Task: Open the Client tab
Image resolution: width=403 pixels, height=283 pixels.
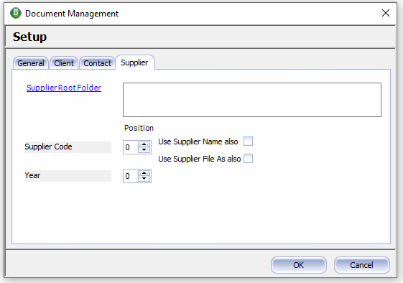Action: [64, 63]
